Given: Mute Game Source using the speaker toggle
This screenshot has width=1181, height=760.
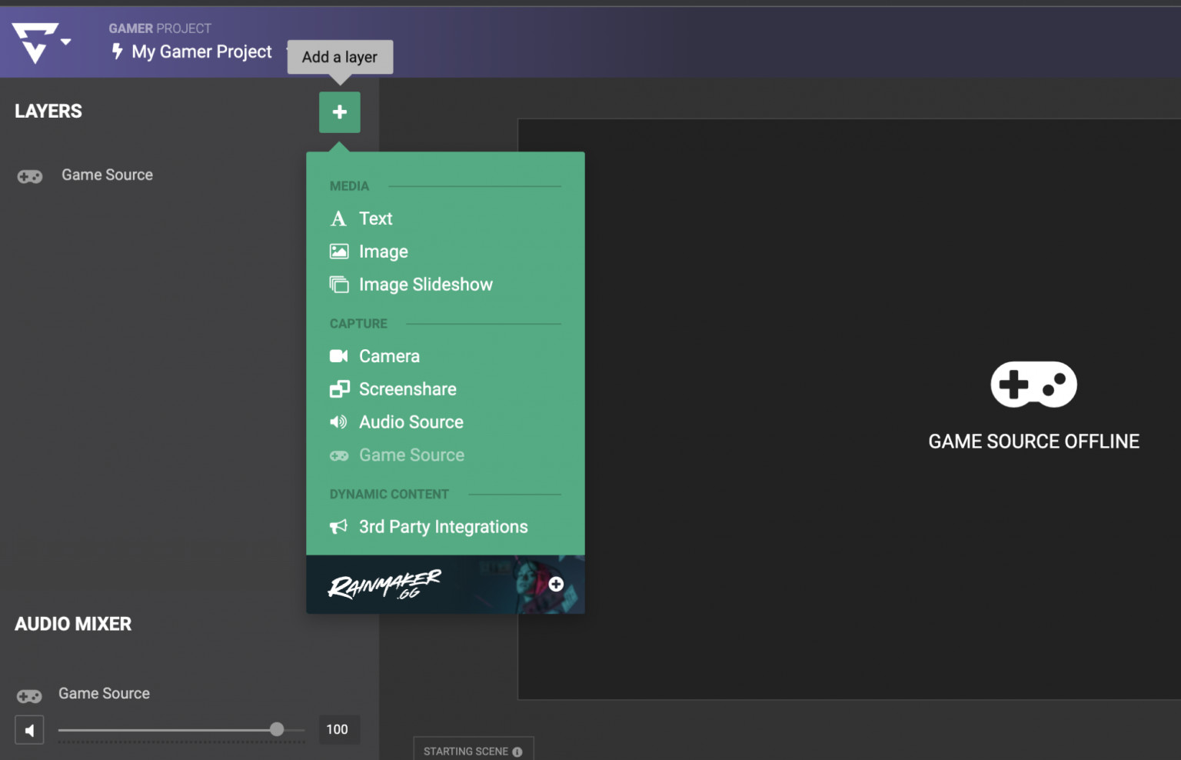Looking at the screenshot, I should pos(29,729).
